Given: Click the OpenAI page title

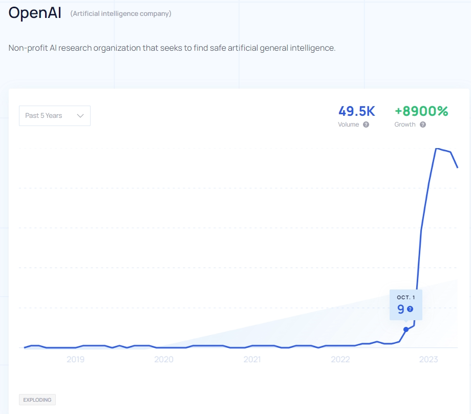Looking at the screenshot, I should pos(35,13).
